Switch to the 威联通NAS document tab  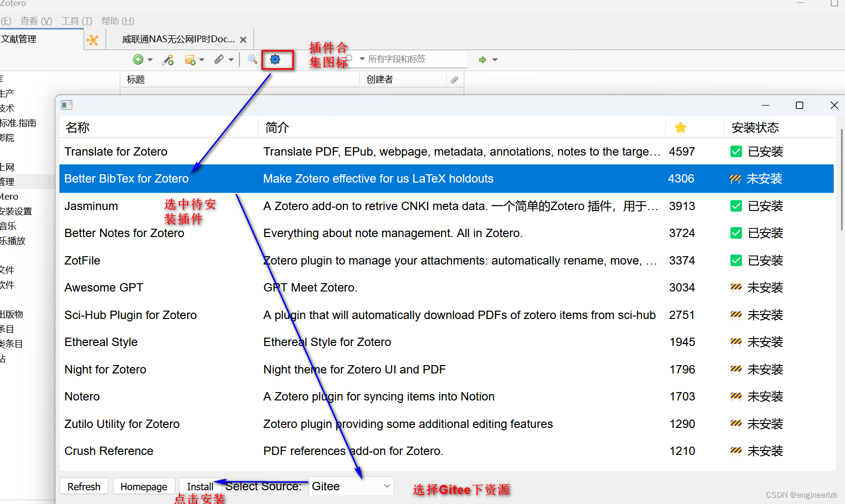click(x=179, y=39)
